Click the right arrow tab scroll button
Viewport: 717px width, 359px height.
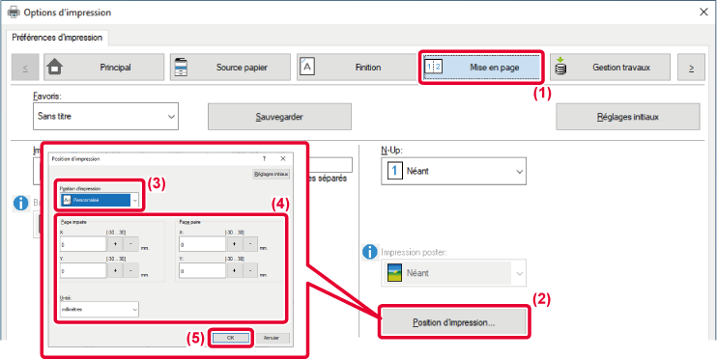coord(691,68)
